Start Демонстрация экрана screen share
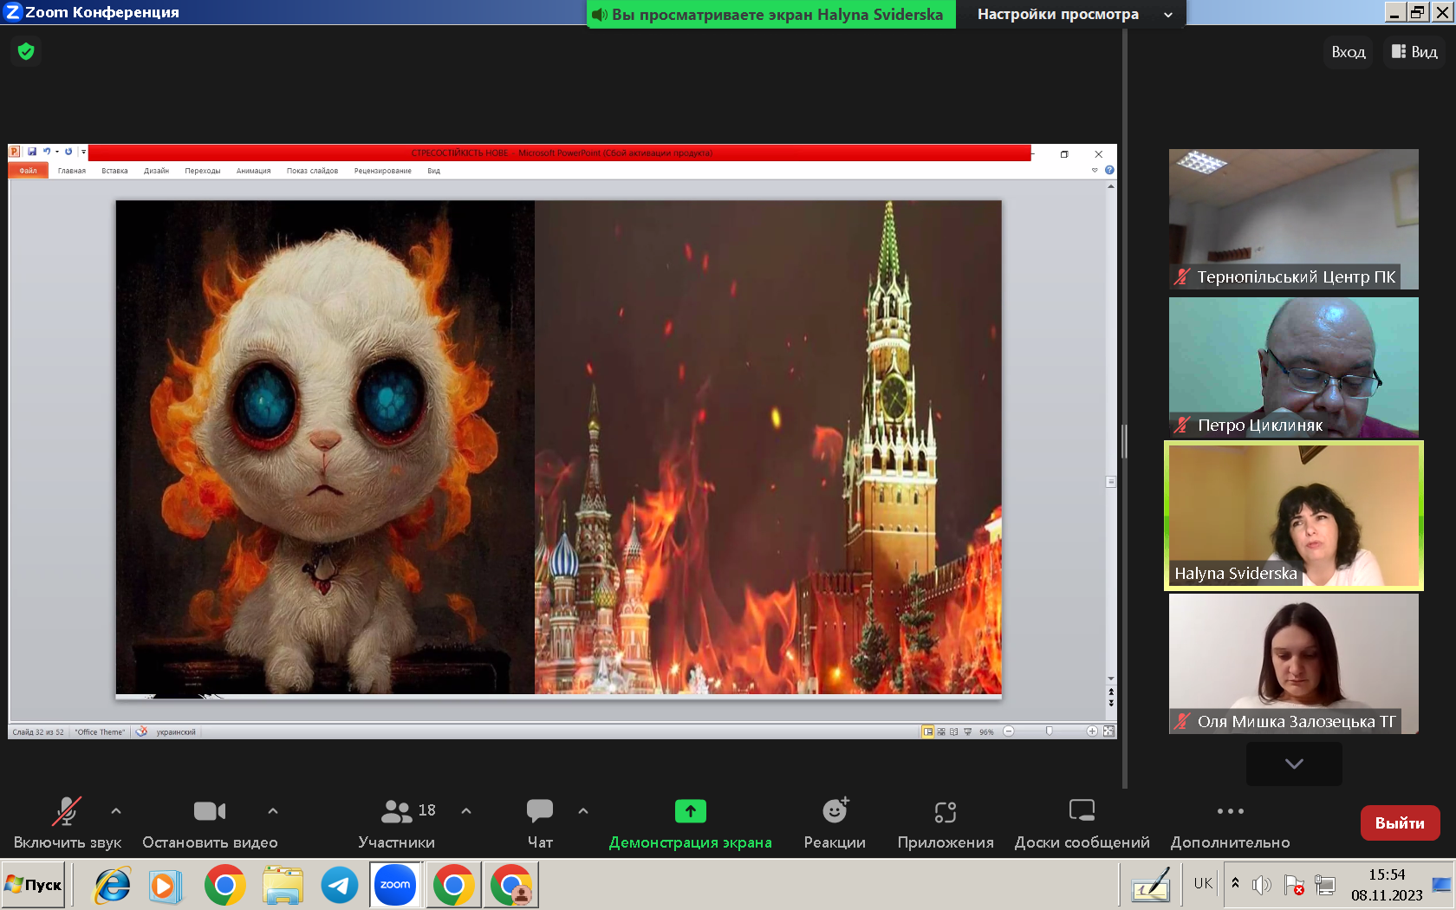Viewport: 1456px width, 910px height. [690, 823]
